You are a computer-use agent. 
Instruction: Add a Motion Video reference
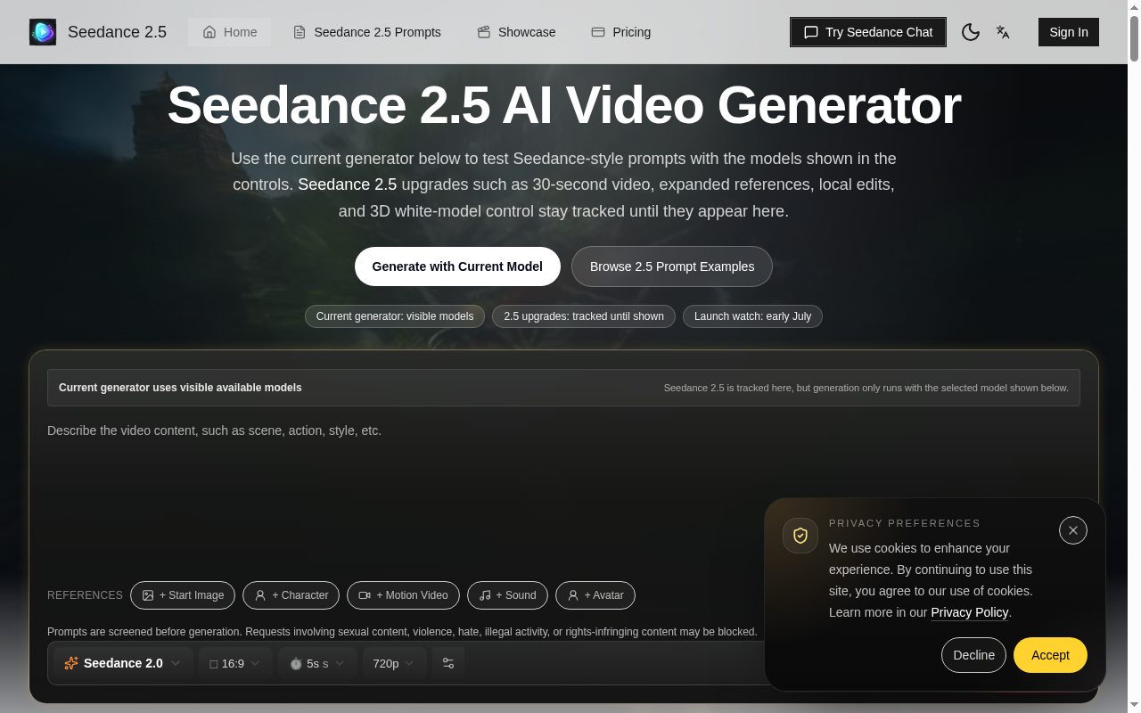[x=403, y=595]
